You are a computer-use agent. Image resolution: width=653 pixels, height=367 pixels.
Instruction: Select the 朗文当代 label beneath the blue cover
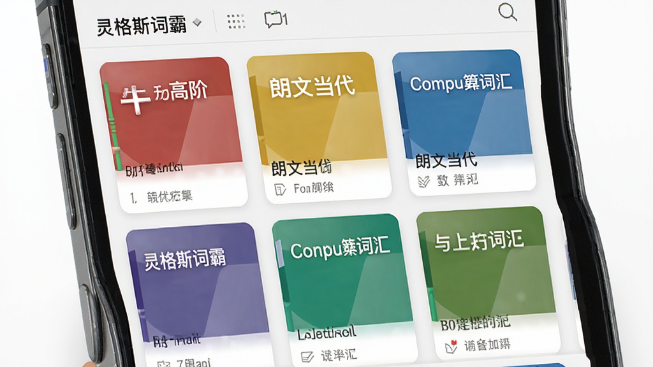[446, 161]
